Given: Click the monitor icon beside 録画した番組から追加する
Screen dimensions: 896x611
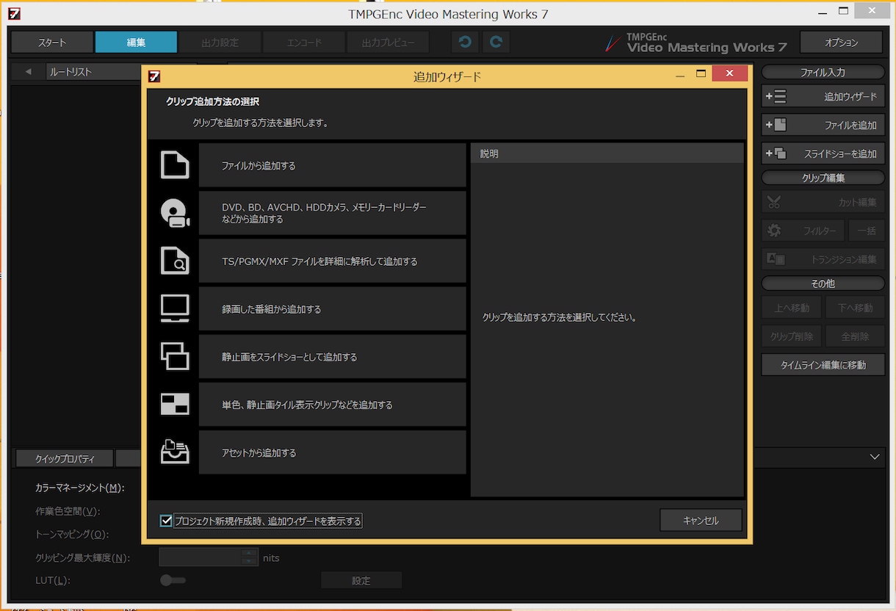Looking at the screenshot, I should pos(175,308).
